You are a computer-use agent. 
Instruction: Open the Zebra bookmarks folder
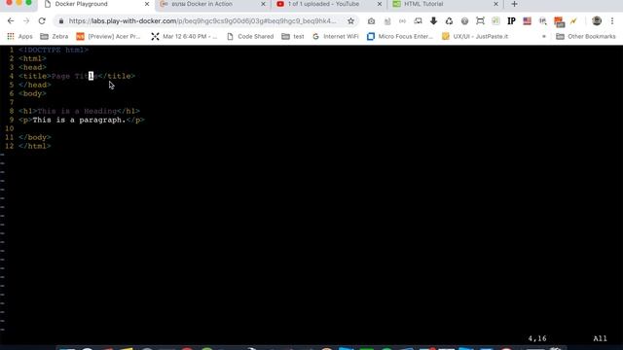[55, 37]
